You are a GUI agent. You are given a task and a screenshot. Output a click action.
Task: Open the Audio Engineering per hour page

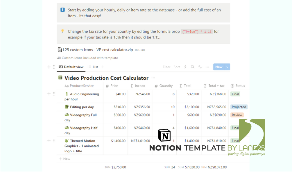coord(82,96)
